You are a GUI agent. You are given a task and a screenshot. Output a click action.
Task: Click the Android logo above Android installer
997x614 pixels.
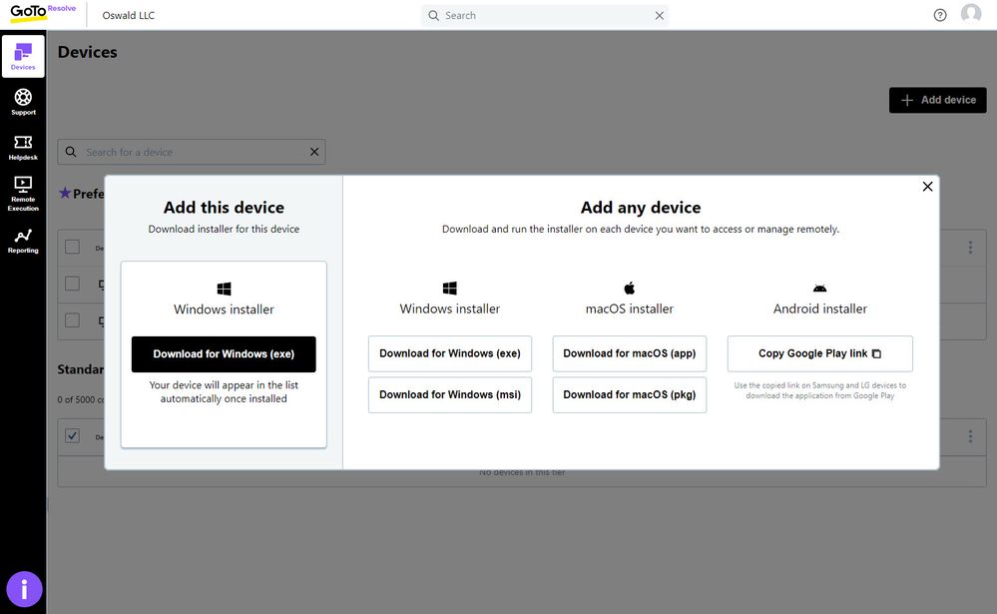click(x=820, y=289)
